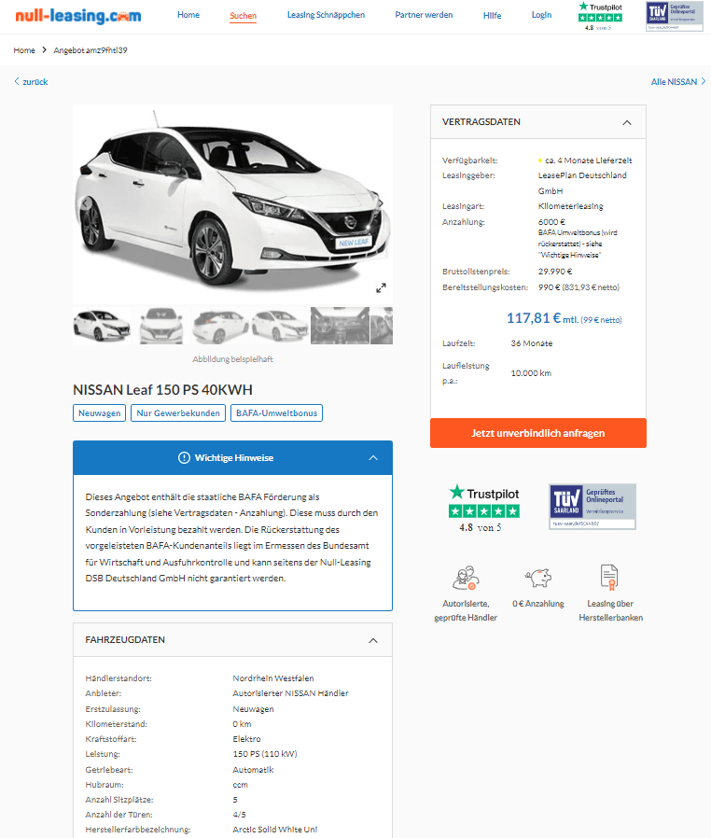Click the 29.990 € Bruttolistenpreis value

click(x=555, y=272)
